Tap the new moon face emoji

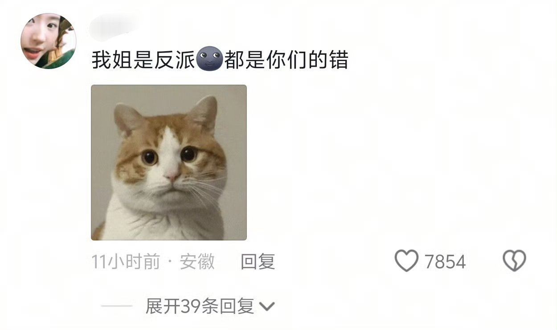point(210,60)
